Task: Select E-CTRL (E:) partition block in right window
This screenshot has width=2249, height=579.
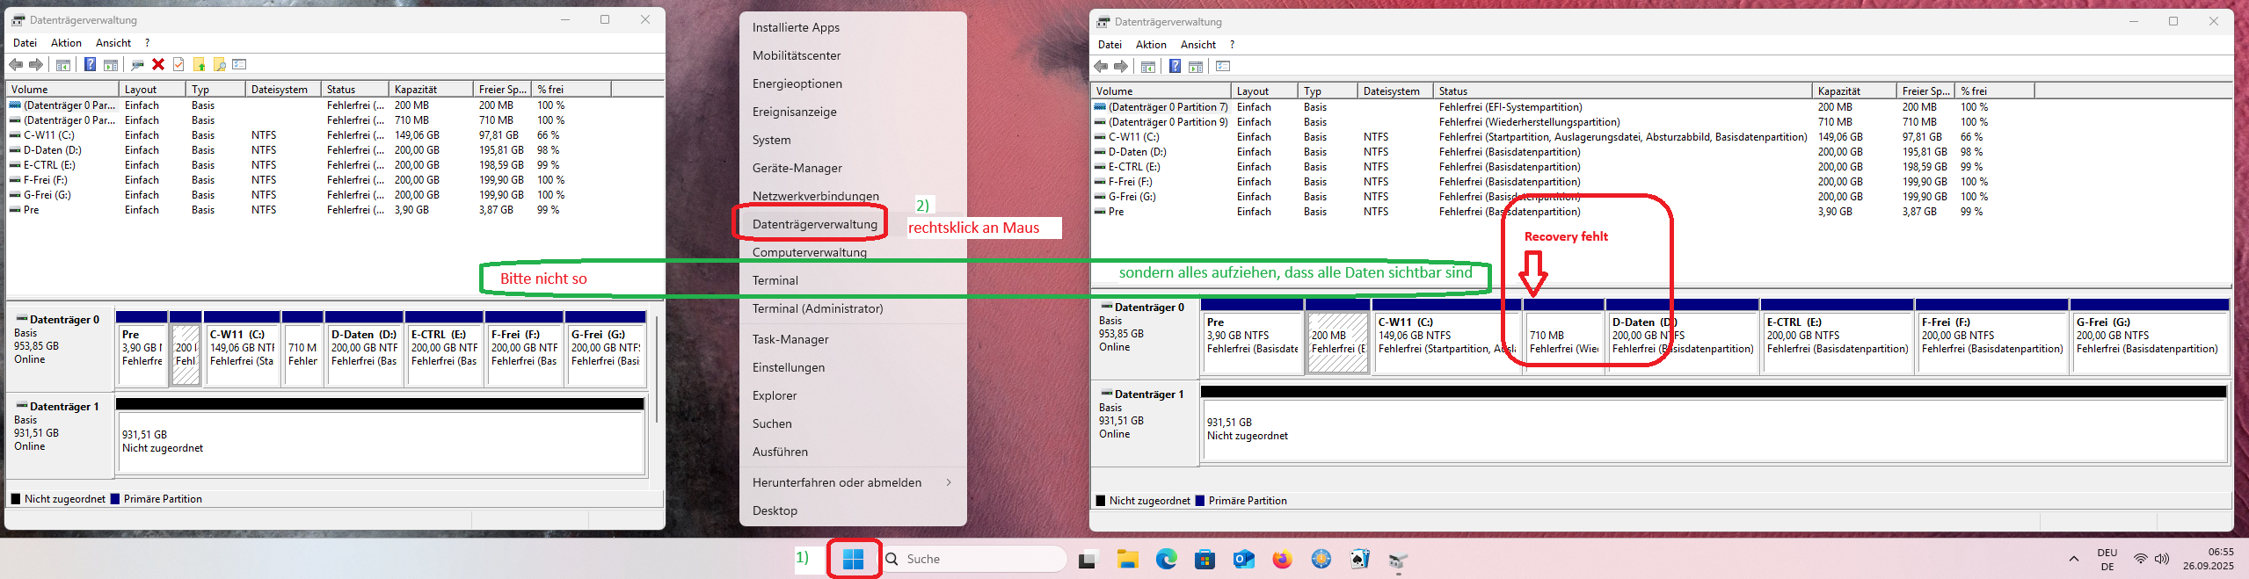Action: 1838,336
